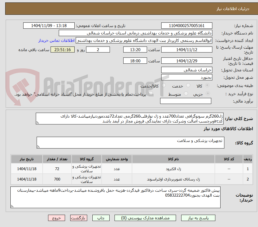Screen dimensions: 258x227
Task: Click the date 1404/11/18 in ژل الکترود row
Action: [x=27, y=169]
